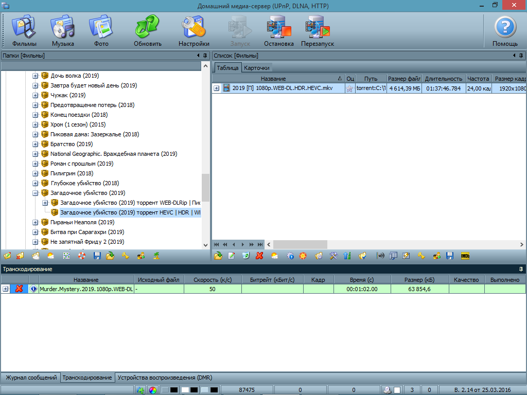Open the Журнал сообщений tab
The width and height of the screenshot is (527, 395).
tap(30, 378)
